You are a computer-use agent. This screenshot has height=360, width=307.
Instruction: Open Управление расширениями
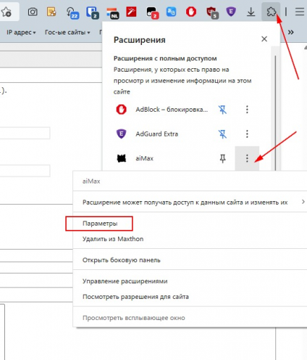(x=125, y=281)
